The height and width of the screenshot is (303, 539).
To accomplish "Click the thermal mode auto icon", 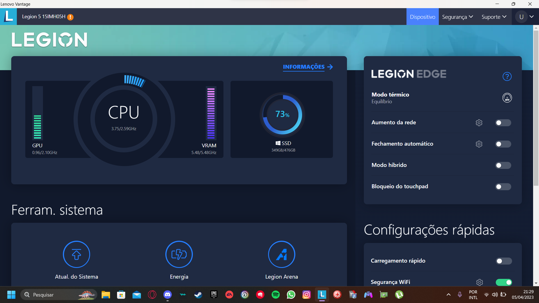I will [x=507, y=98].
